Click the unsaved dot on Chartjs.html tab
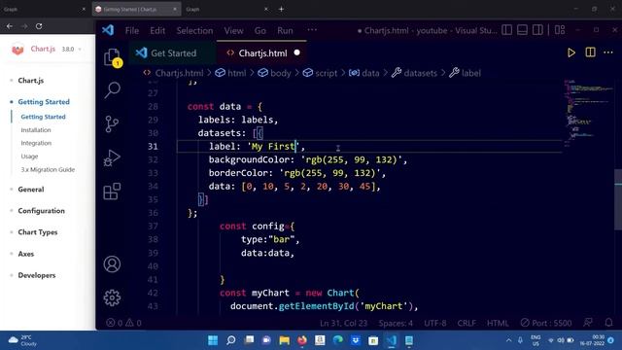 coord(296,52)
